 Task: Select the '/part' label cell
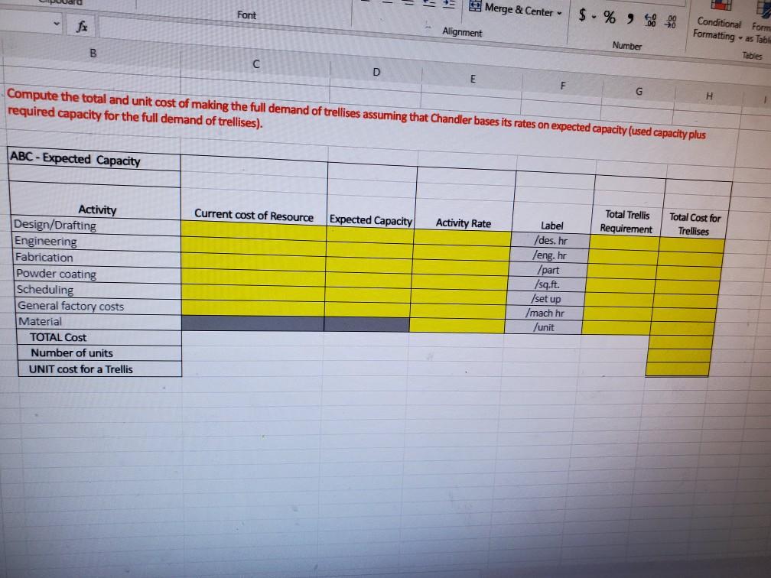548,270
